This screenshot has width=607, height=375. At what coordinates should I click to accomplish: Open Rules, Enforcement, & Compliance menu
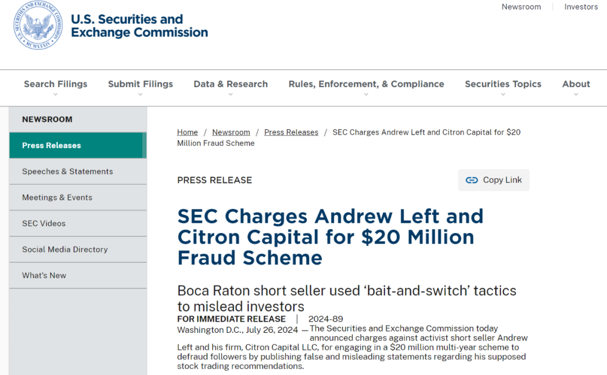click(x=366, y=84)
